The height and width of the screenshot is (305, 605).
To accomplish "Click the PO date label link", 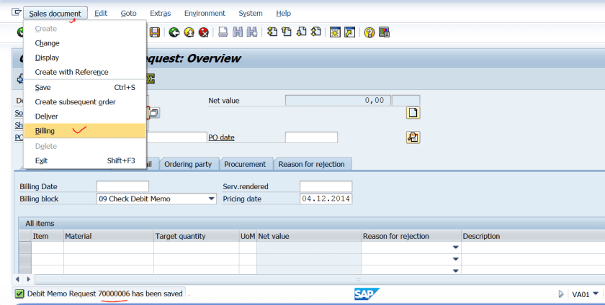I will tap(222, 137).
